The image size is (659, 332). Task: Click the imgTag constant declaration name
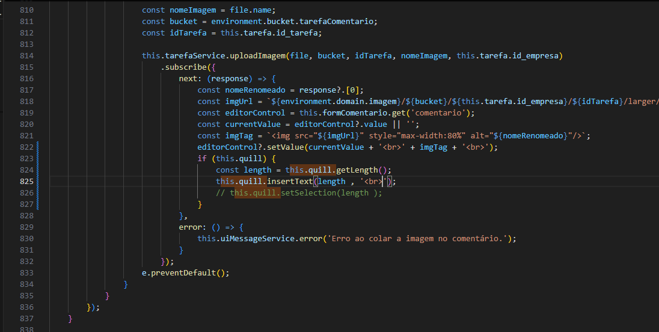click(239, 136)
